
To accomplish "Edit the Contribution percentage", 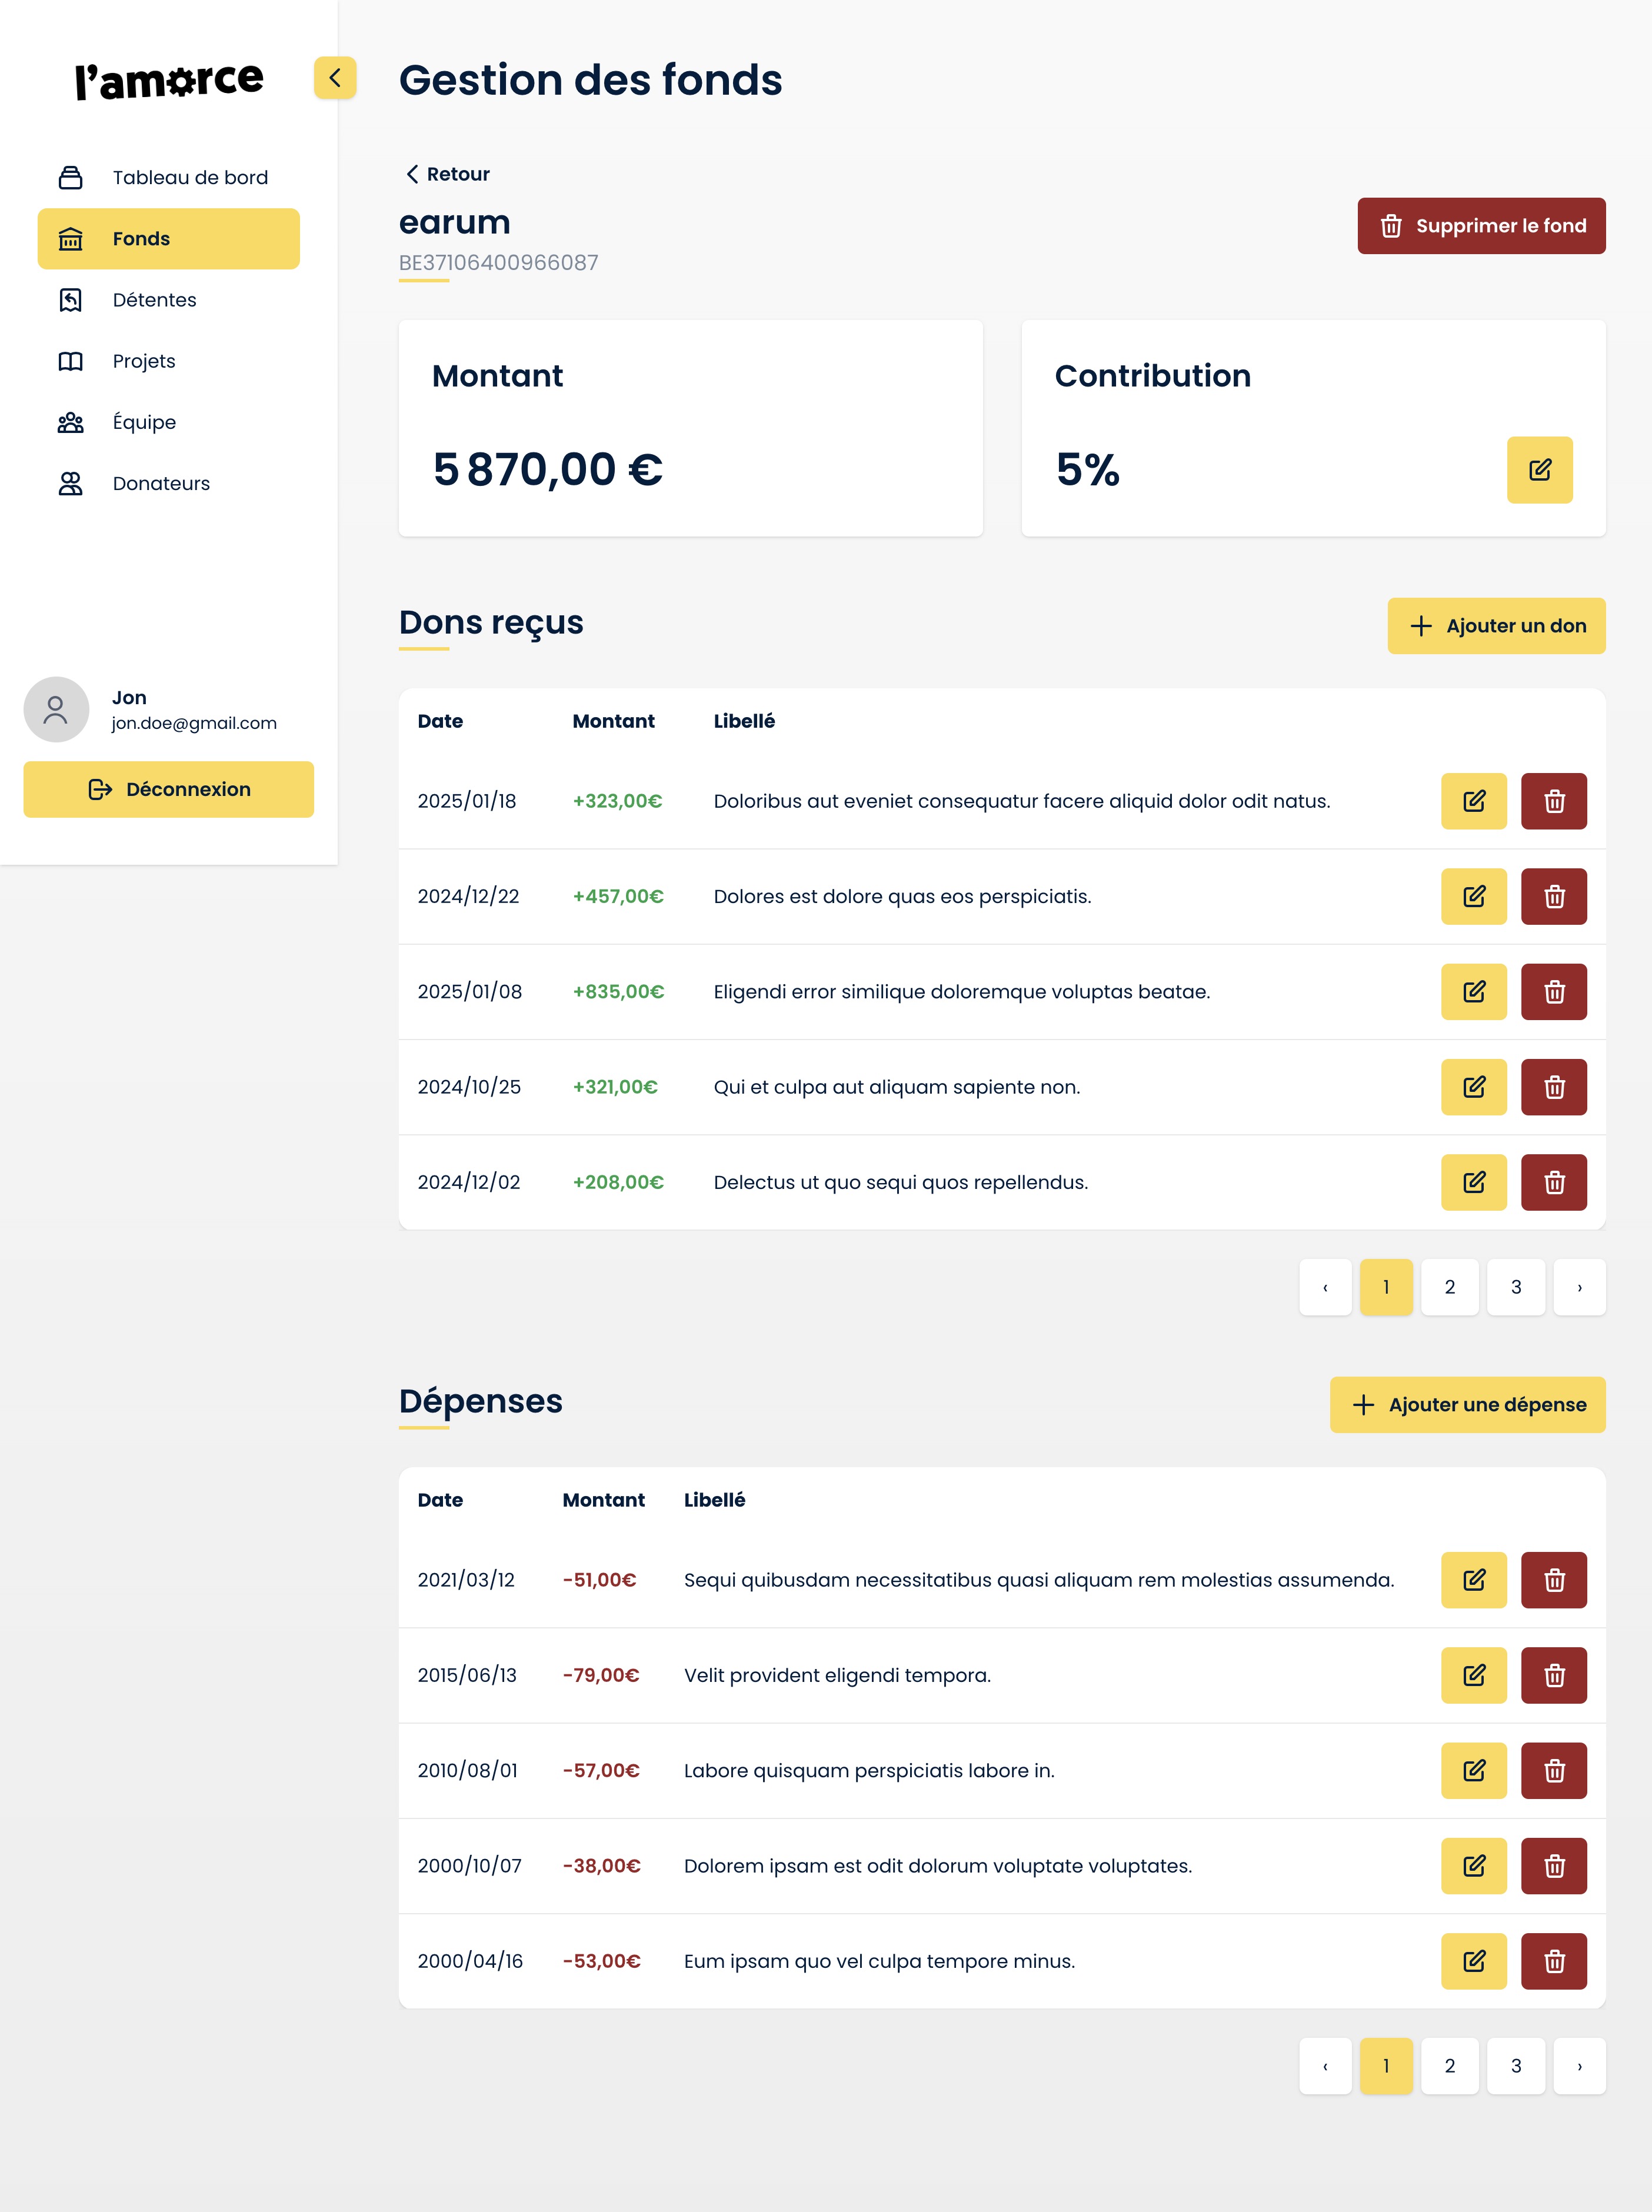I will pos(1539,470).
